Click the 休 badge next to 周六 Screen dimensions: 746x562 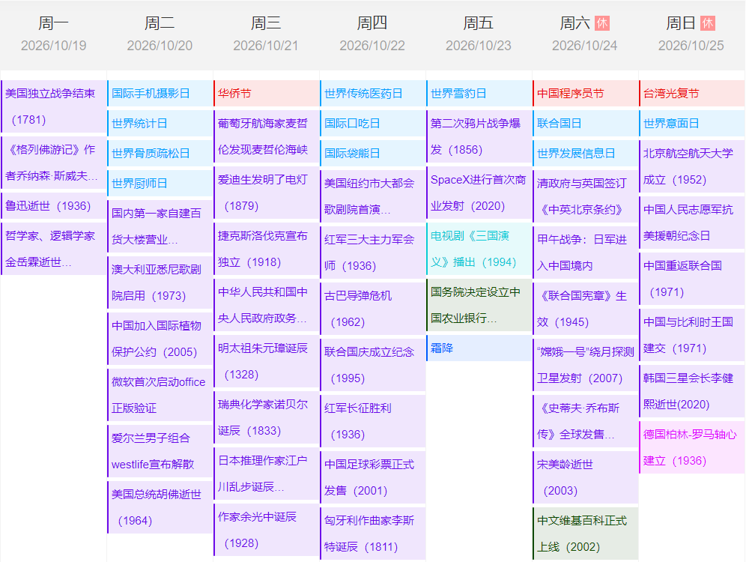[x=601, y=23]
